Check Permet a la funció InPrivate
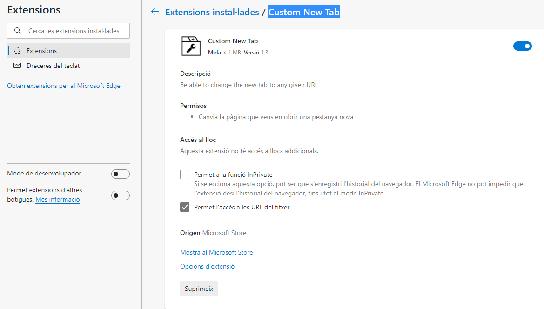This screenshot has height=309, width=544. click(185, 175)
